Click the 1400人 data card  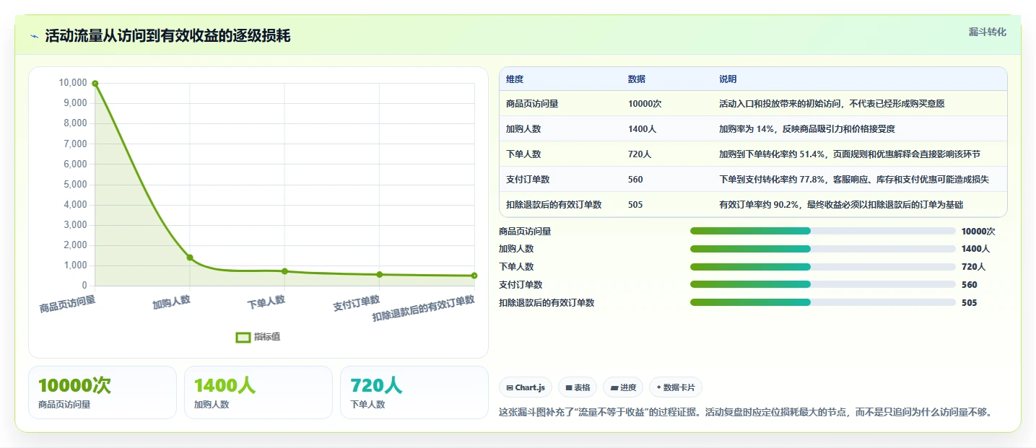[258, 392]
